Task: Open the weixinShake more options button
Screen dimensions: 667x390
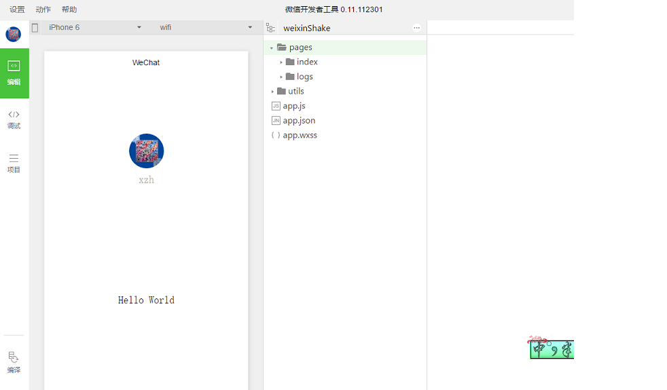Action: coord(417,28)
